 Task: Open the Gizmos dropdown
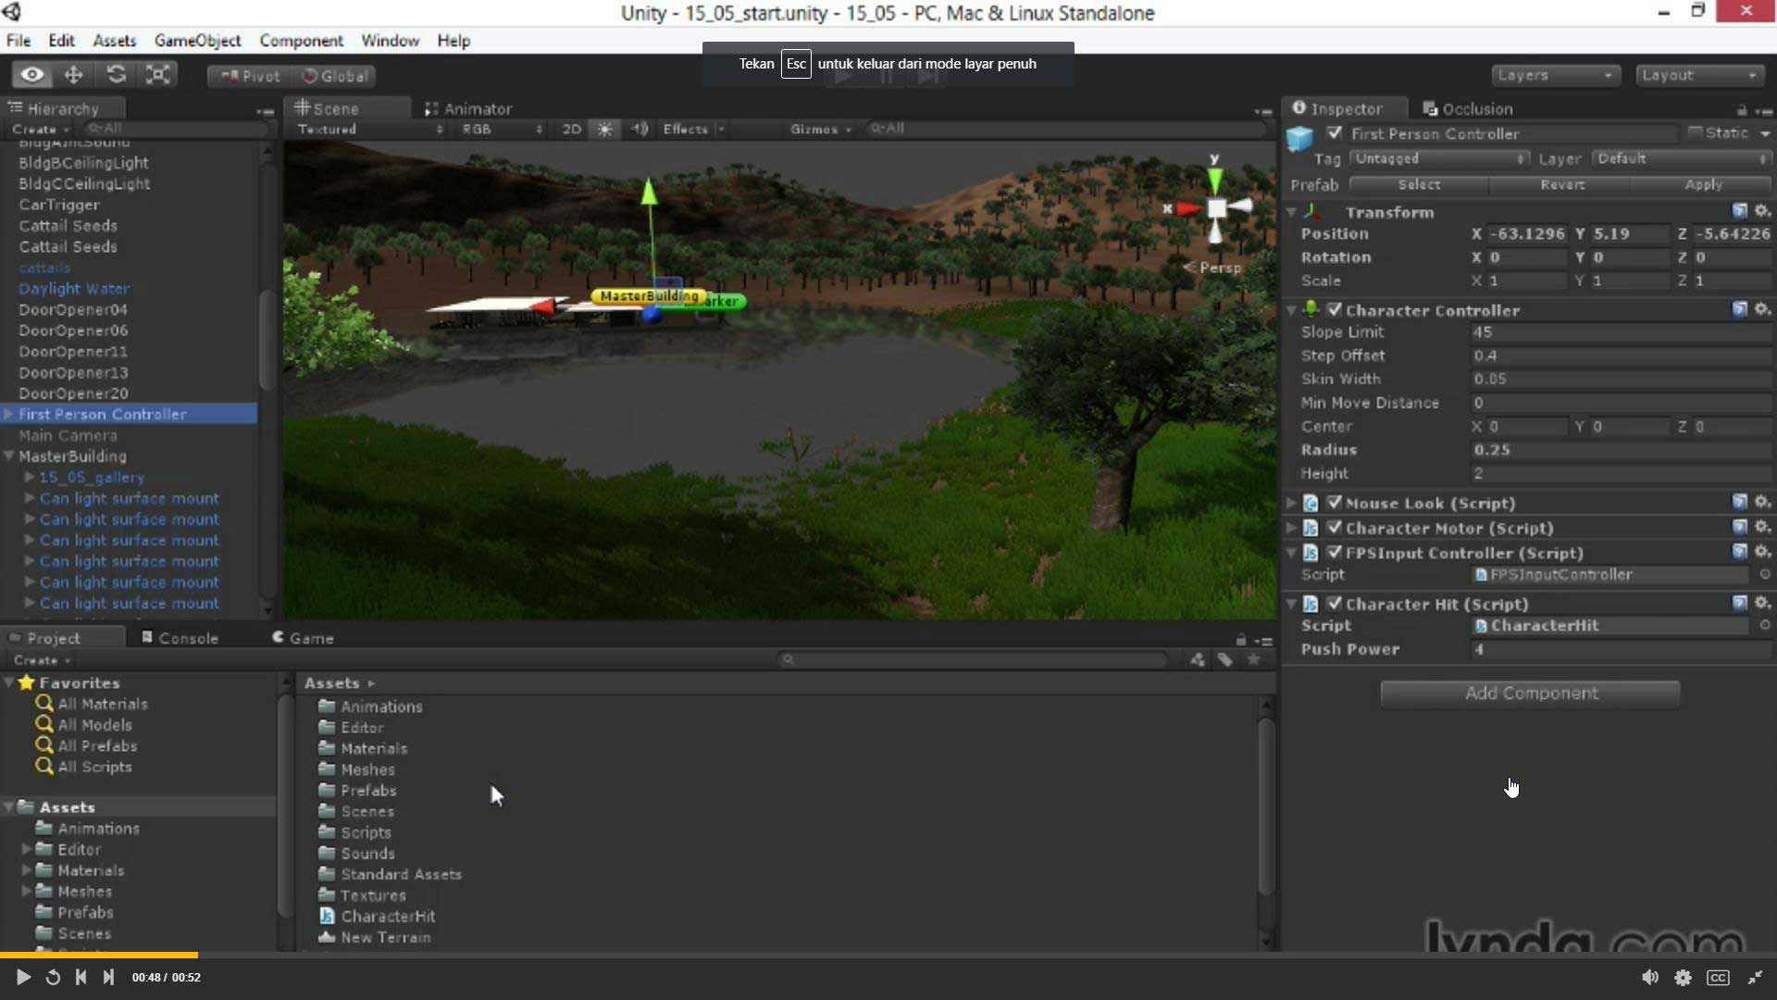[820, 129]
